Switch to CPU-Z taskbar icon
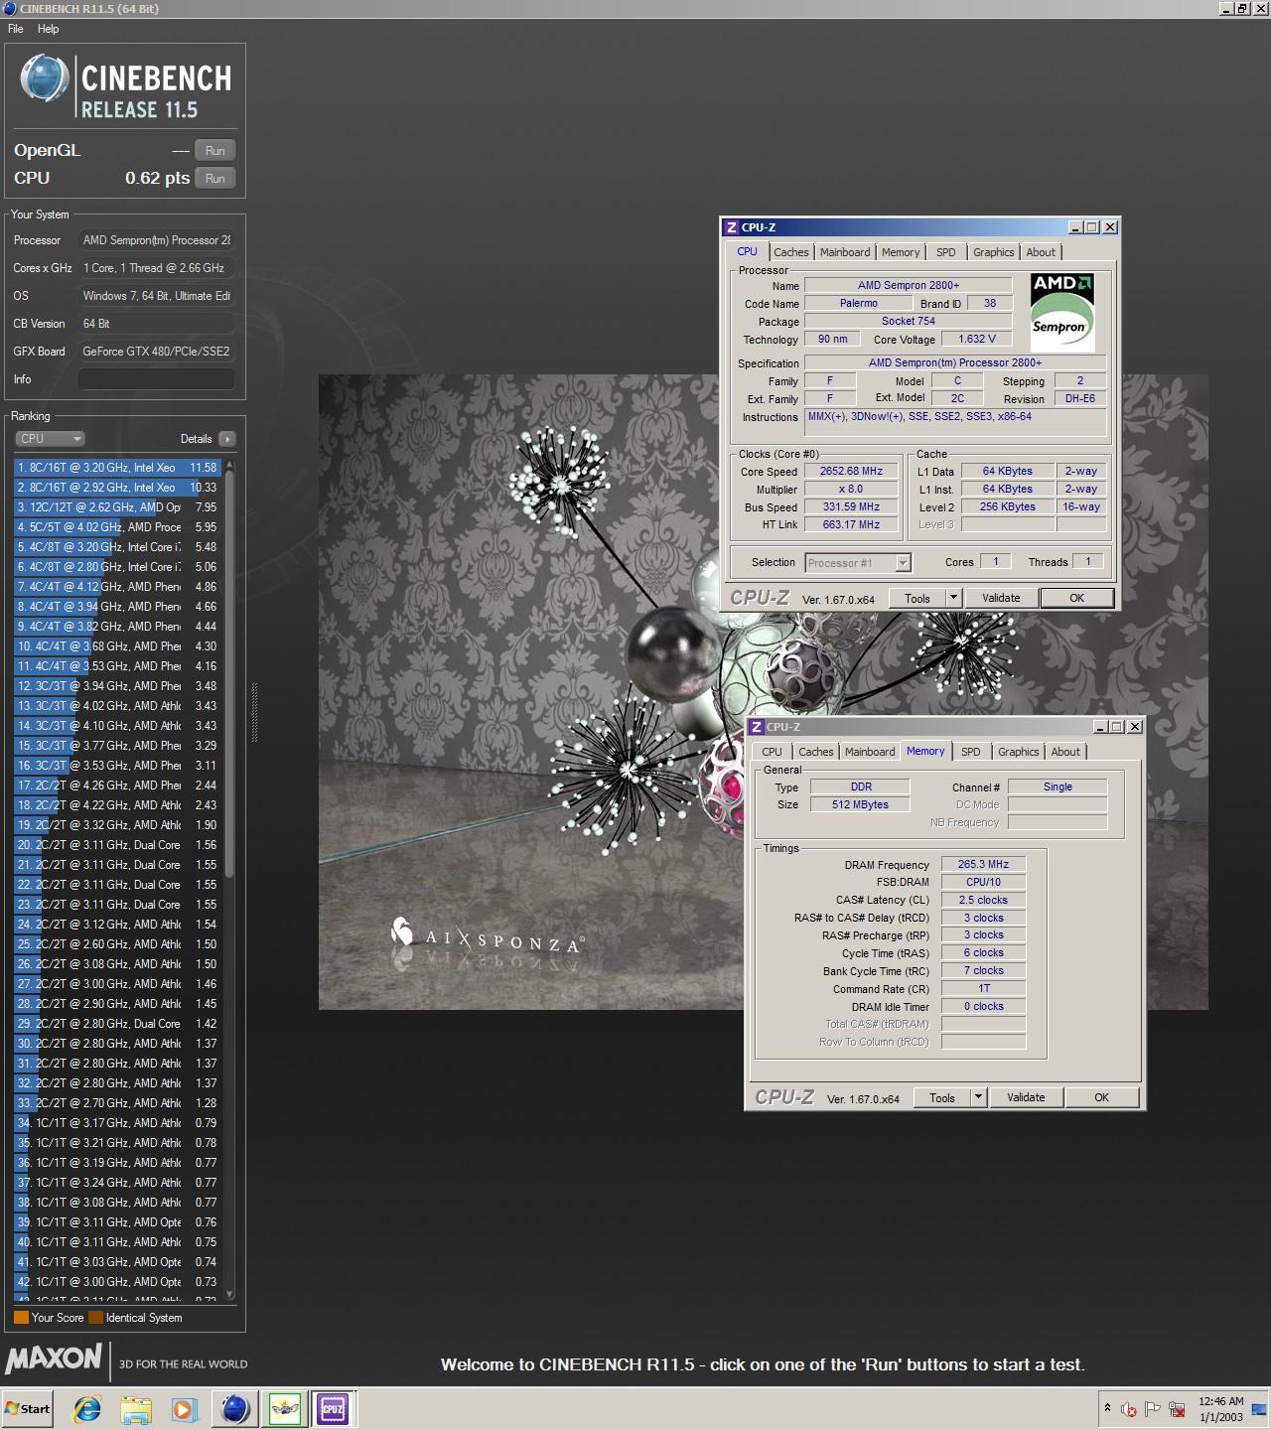The image size is (1271, 1430). point(333,1408)
